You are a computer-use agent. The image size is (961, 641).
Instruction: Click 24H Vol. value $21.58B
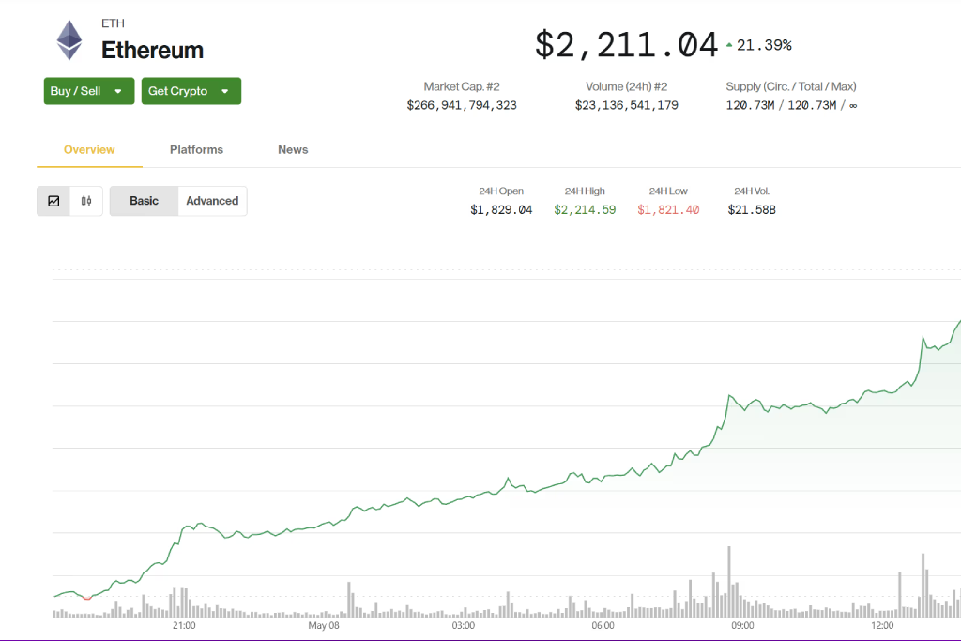click(752, 210)
